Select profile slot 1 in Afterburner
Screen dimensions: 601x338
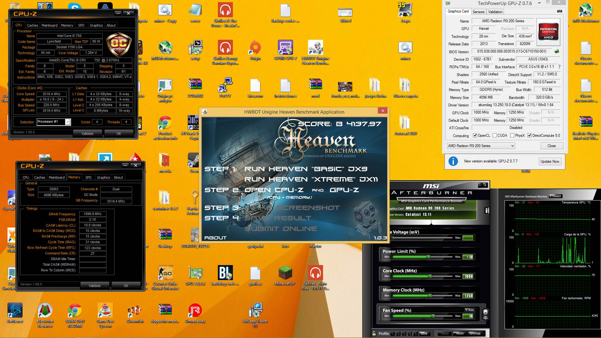[393, 334]
